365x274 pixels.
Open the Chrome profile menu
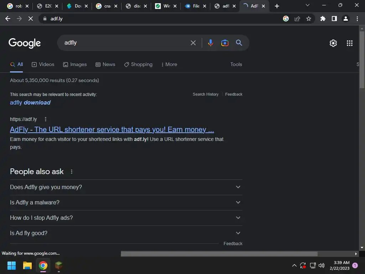click(x=346, y=19)
